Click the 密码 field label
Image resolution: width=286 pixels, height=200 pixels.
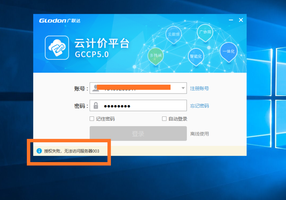coord(81,106)
